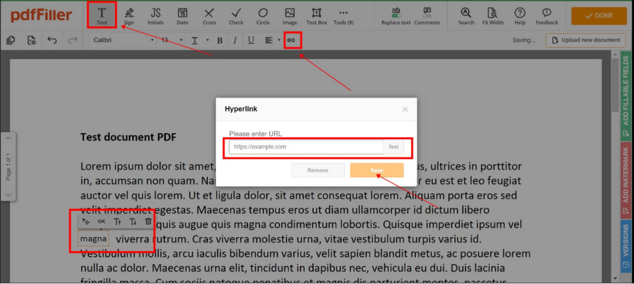Click the text color T icon

click(x=195, y=40)
